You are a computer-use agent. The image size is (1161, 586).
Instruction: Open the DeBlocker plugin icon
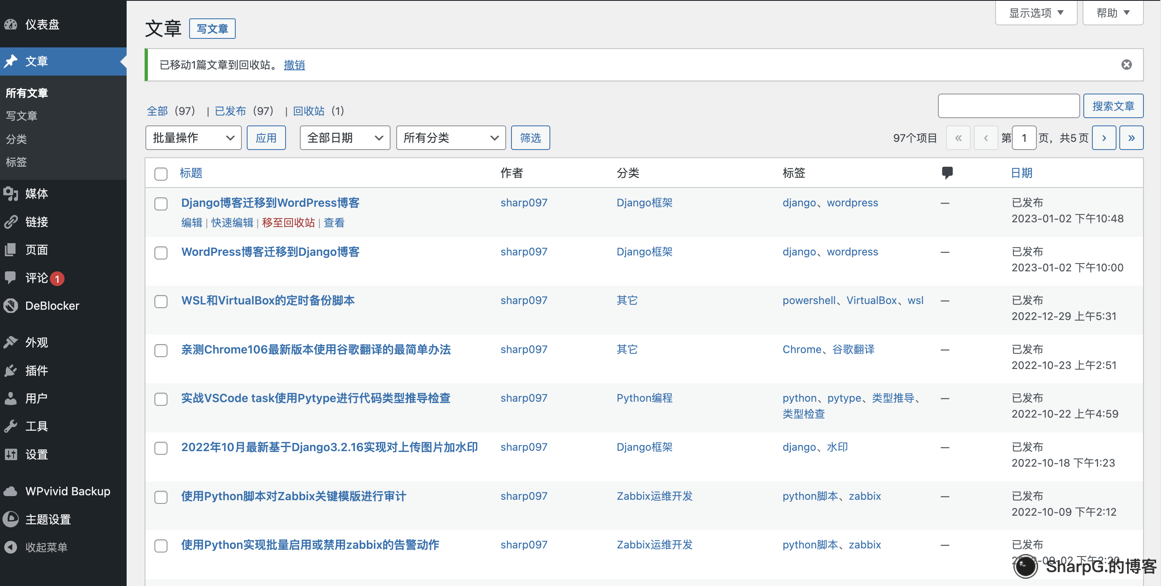pyautogui.click(x=11, y=306)
